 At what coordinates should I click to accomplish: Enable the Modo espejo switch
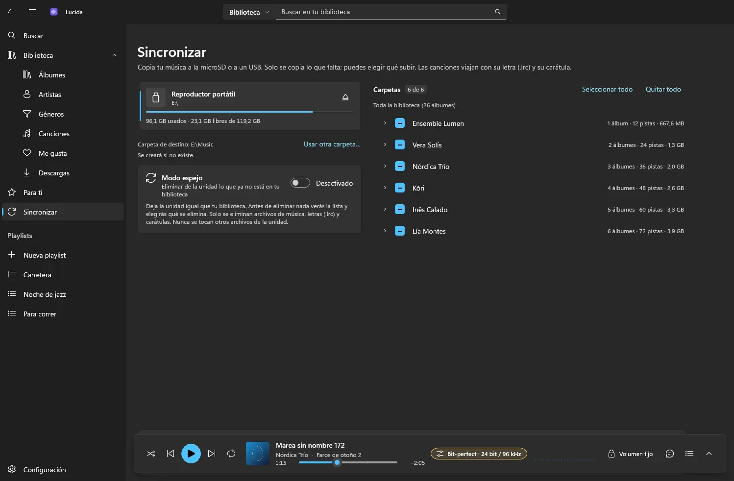(x=300, y=183)
